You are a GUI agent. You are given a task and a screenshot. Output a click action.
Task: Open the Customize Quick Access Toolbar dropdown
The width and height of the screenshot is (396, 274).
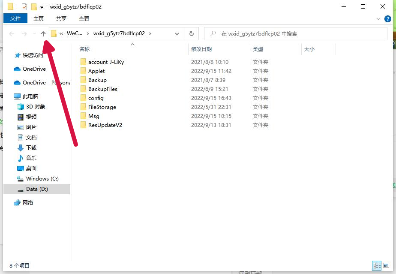pyautogui.click(x=42, y=7)
